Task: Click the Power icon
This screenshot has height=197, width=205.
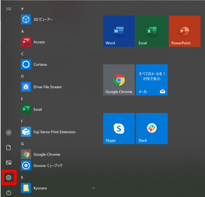Action: click(x=9, y=193)
